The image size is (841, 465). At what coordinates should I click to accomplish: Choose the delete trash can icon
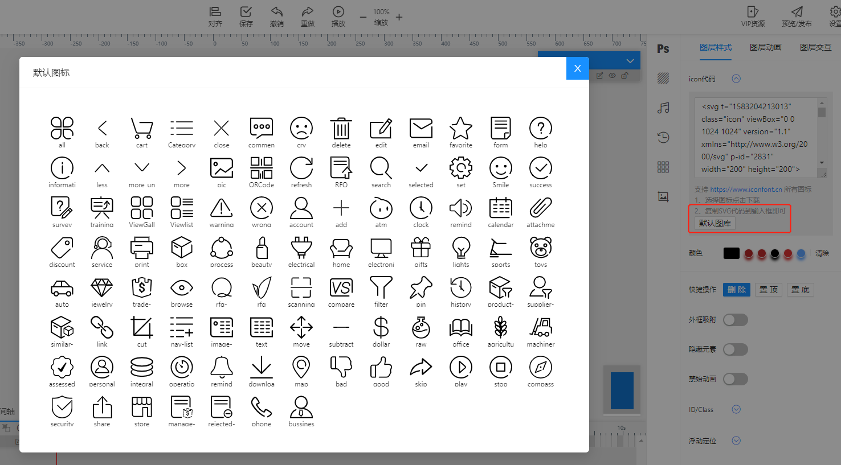(341, 129)
